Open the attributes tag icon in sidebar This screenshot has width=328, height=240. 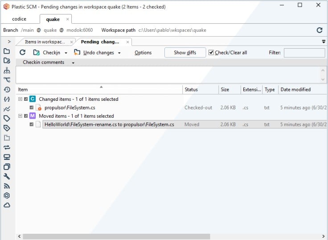[7, 128]
